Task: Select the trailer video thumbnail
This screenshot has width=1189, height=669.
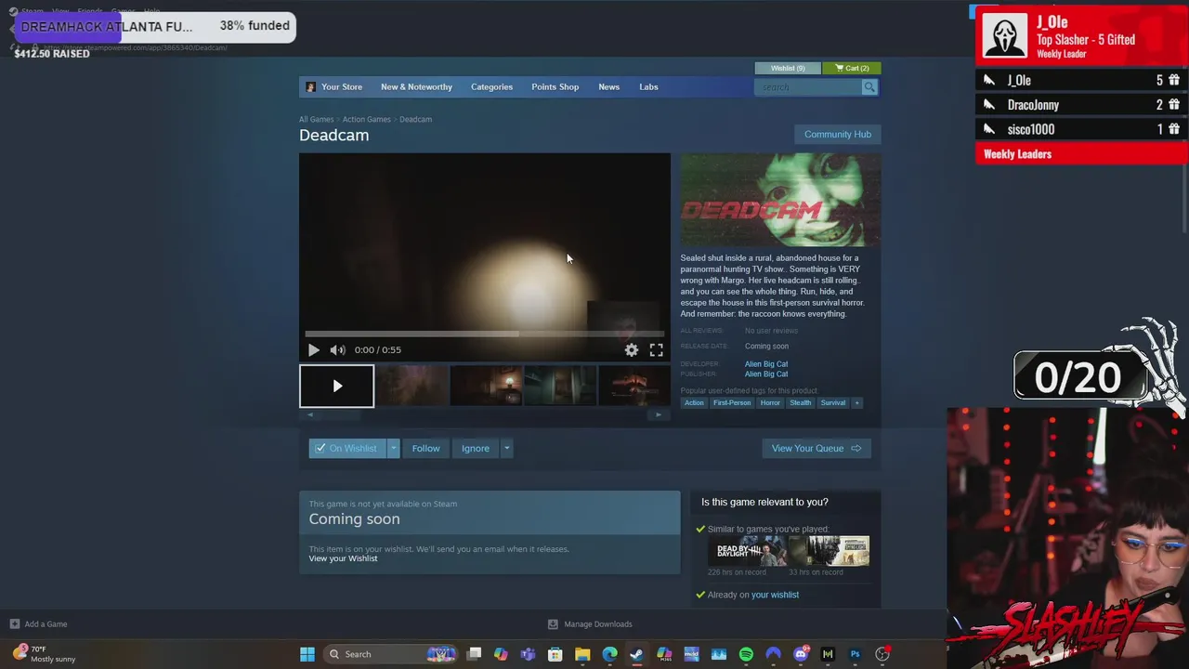Action: [x=336, y=387]
